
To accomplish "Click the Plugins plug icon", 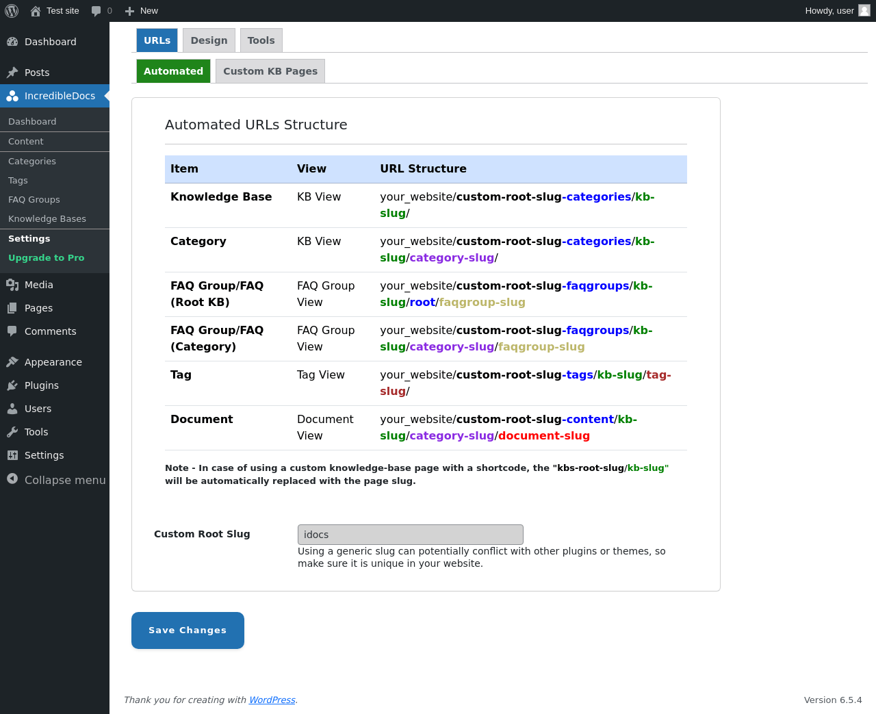I will [x=12, y=385].
